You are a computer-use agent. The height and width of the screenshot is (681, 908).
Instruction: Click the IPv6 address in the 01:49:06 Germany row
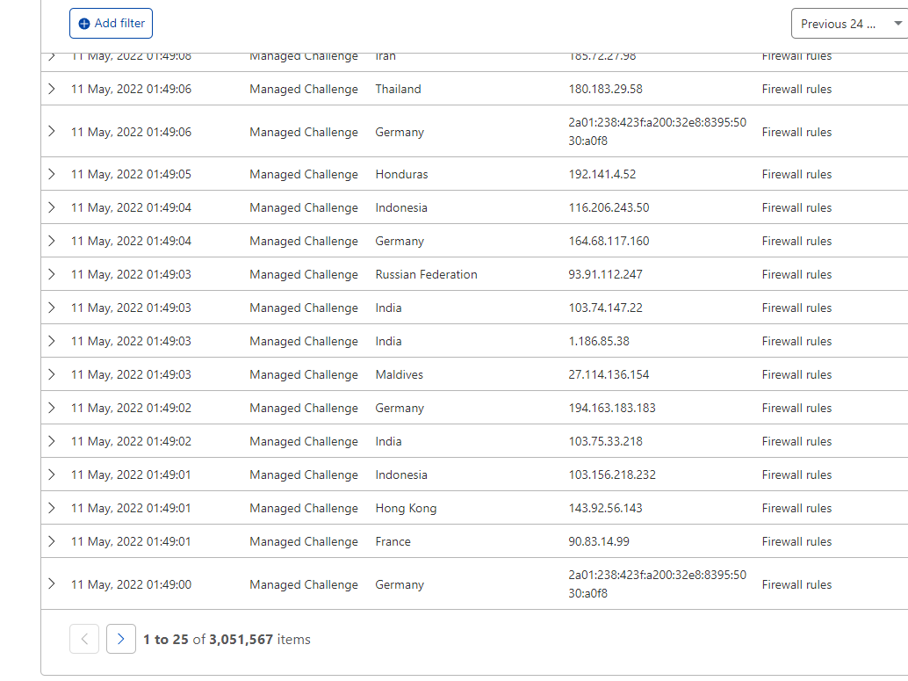tap(657, 132)
